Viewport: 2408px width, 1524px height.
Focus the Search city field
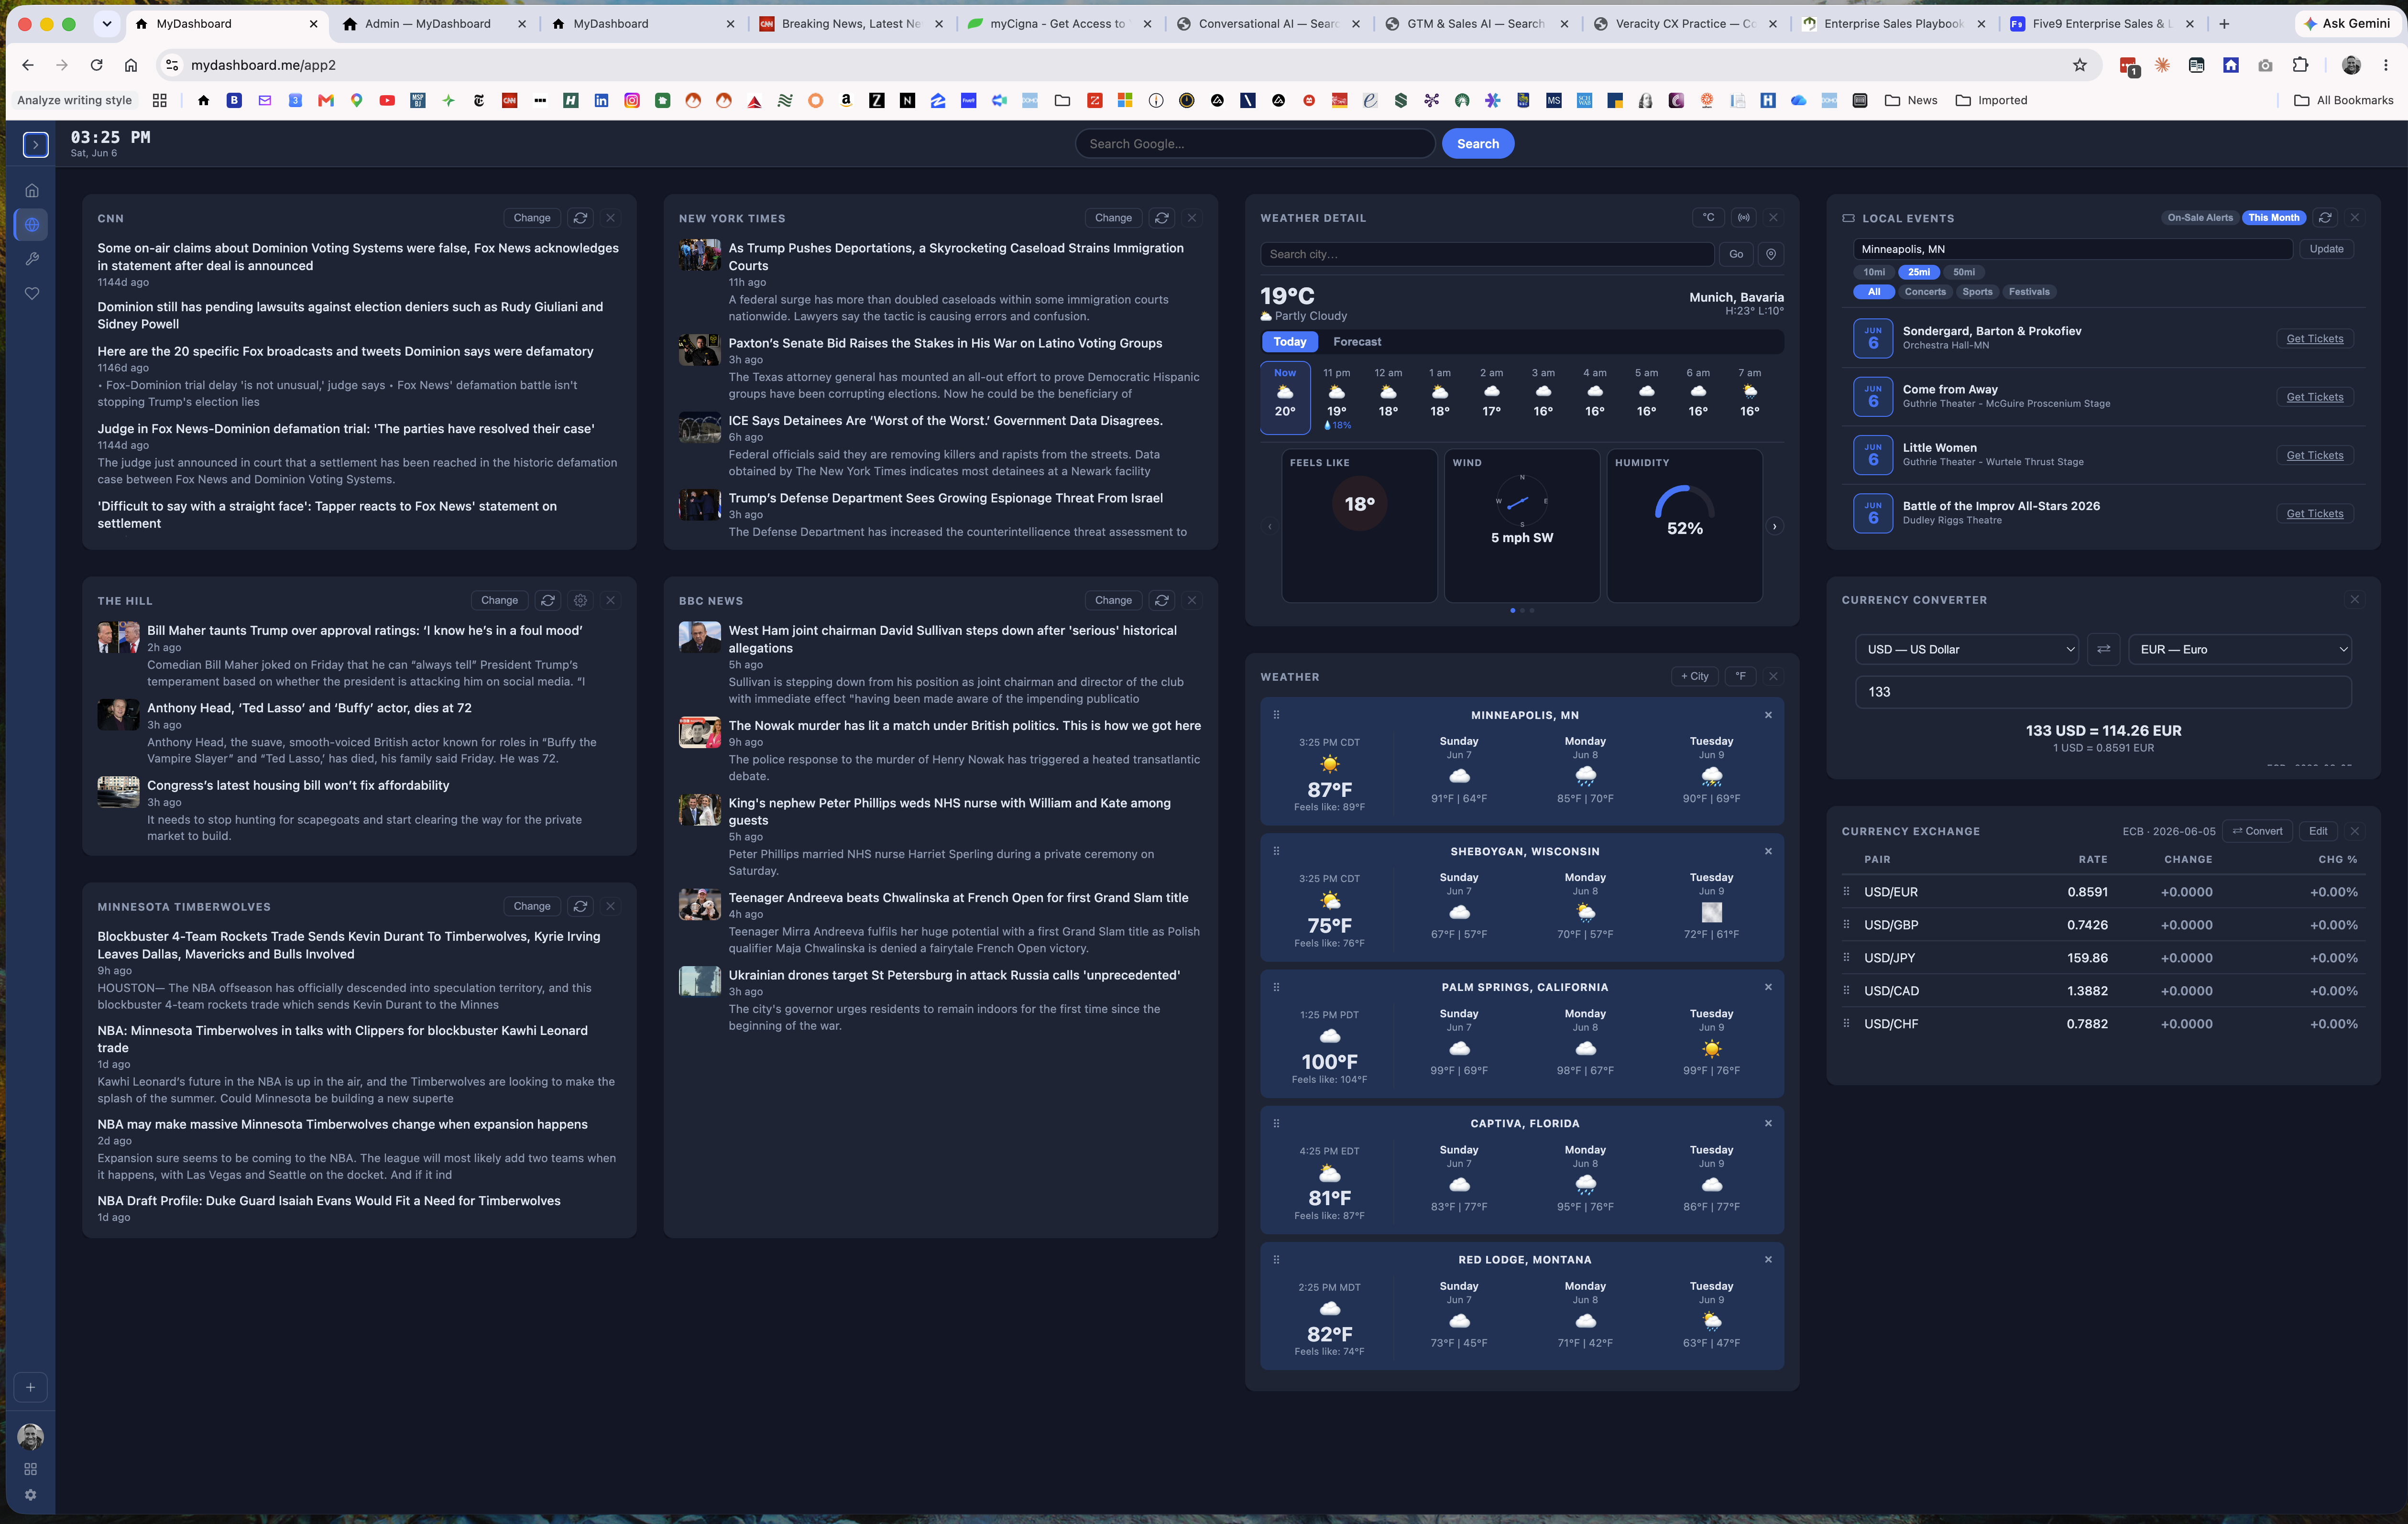point(1487,254)
